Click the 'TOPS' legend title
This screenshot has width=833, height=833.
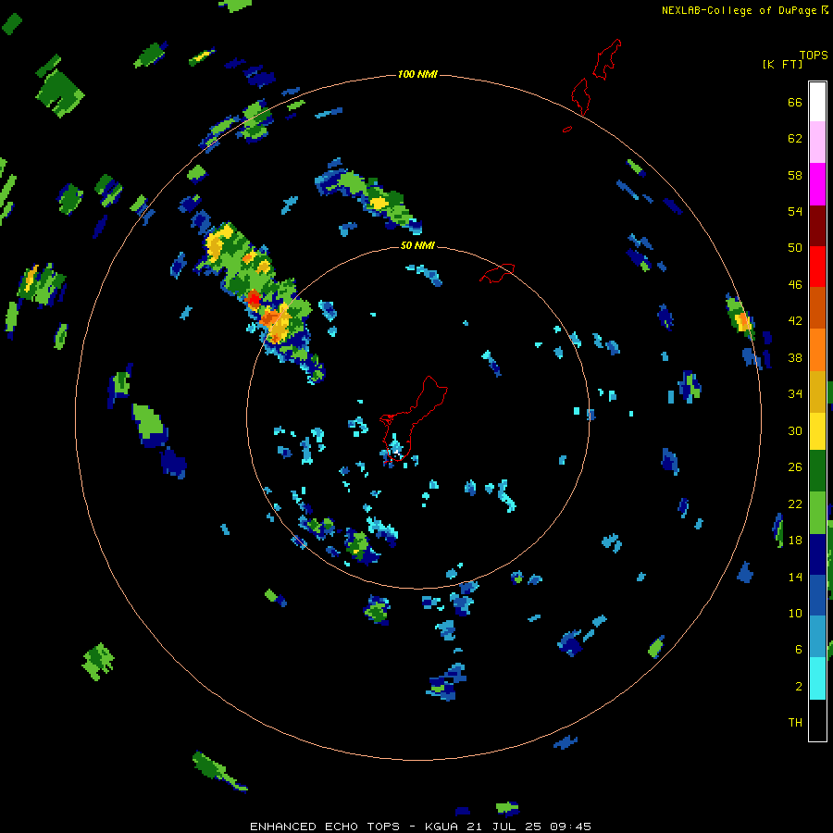[814, 55]
